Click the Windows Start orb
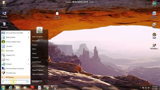The image size is (160, 90). [x=3, y=88]
